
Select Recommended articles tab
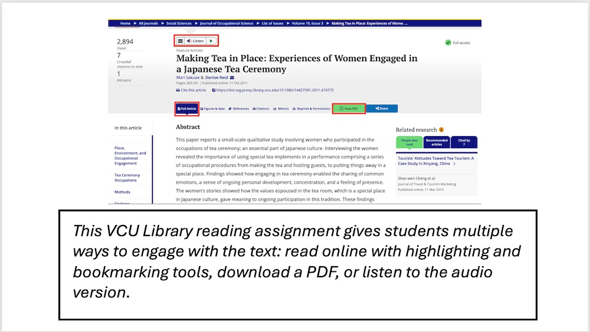coord(437,142)
